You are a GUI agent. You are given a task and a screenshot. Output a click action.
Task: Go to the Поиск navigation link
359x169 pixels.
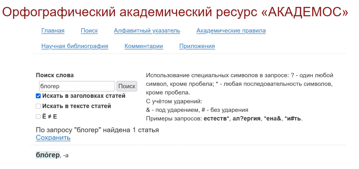click(89, 31)
